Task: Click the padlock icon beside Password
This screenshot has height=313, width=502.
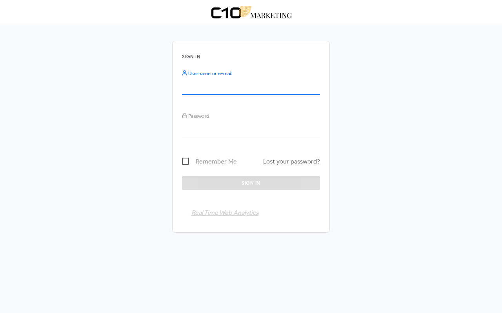Action: click(x=184, y=116)
